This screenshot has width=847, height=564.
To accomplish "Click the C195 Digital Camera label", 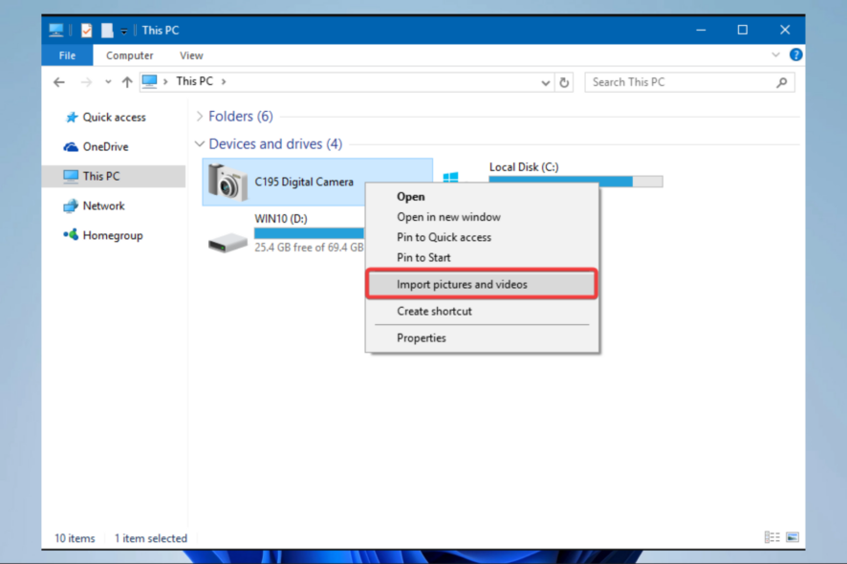I will [304, 182].
